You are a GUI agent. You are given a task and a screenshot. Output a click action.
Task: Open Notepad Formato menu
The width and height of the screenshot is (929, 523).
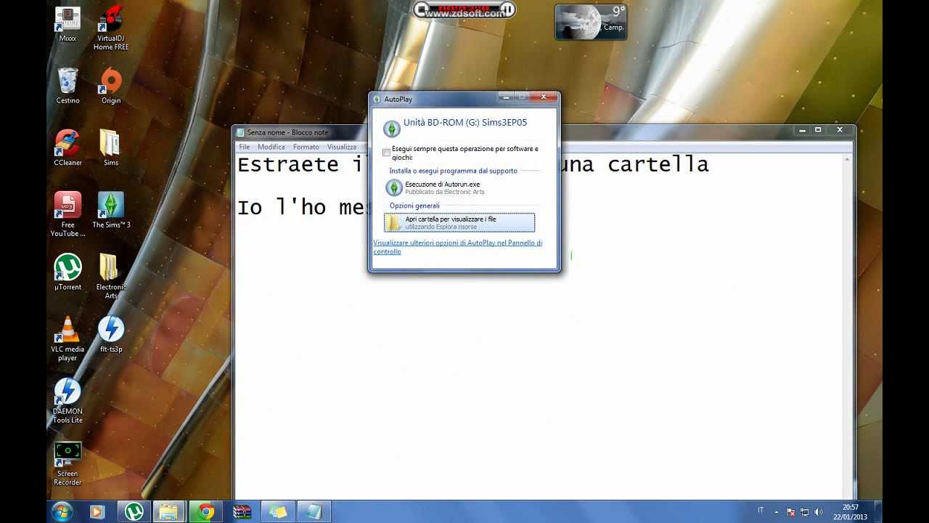[306, 147]
